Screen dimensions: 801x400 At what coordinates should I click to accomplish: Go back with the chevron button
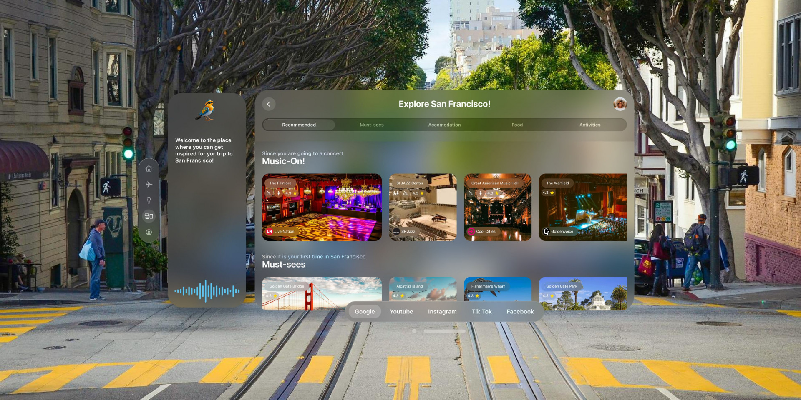pyautogui.click(x=269, y=104)
